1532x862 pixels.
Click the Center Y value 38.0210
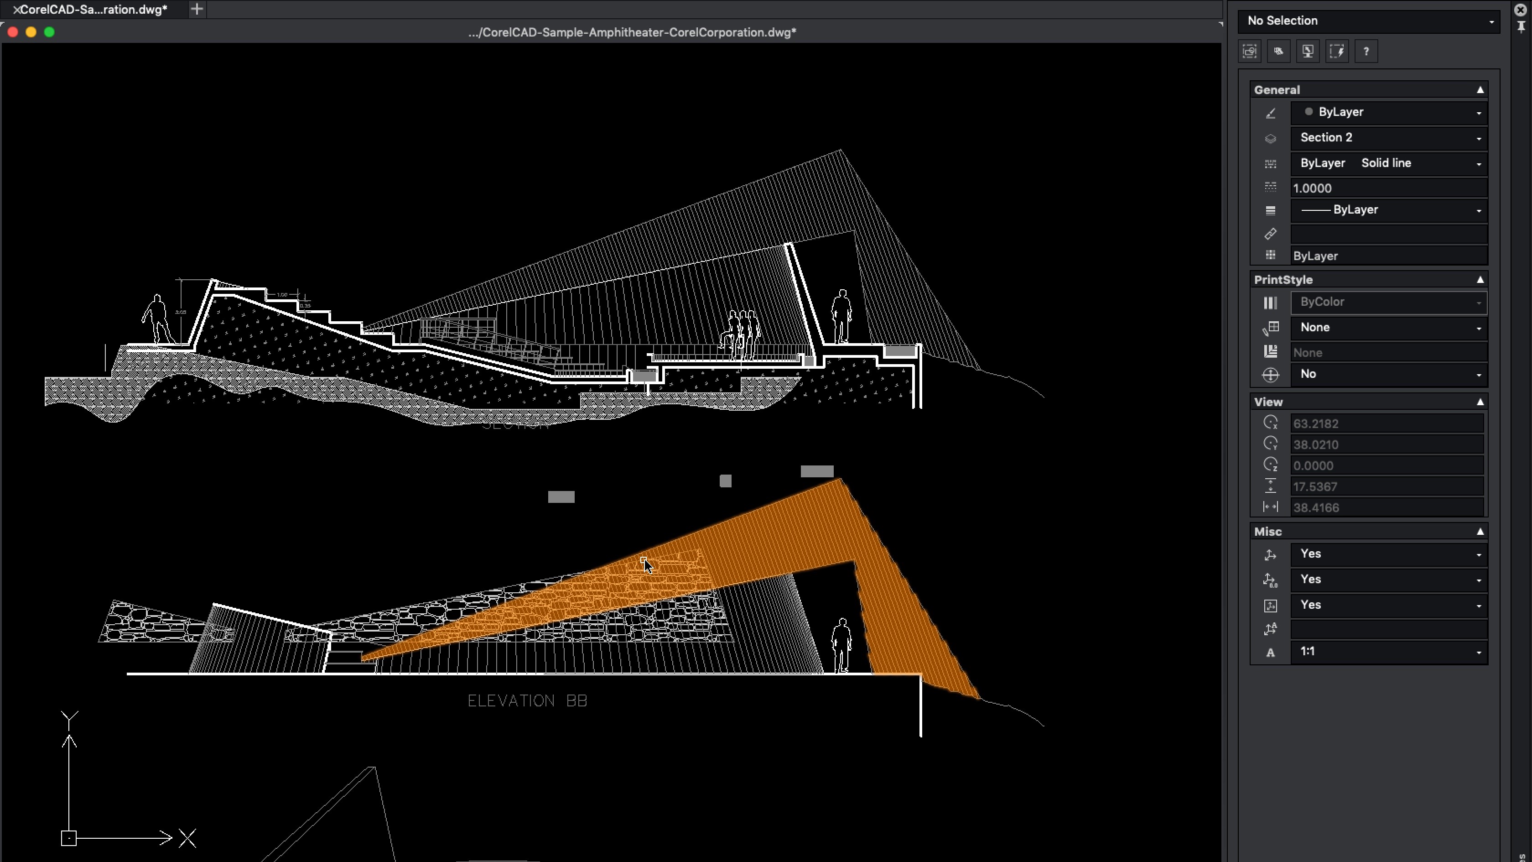pyautogui.click(x=1387, y=444)
